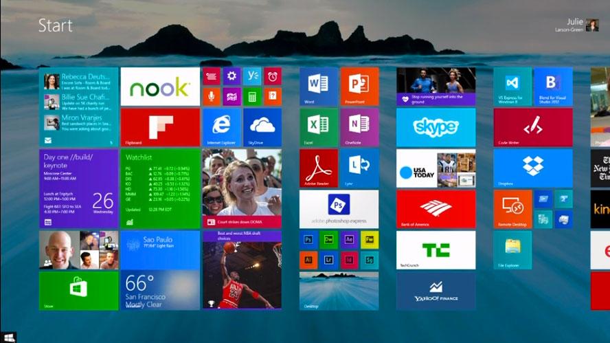
Task: Launch Photoshop from small Ps tile
Action: (x=308, y=239)
